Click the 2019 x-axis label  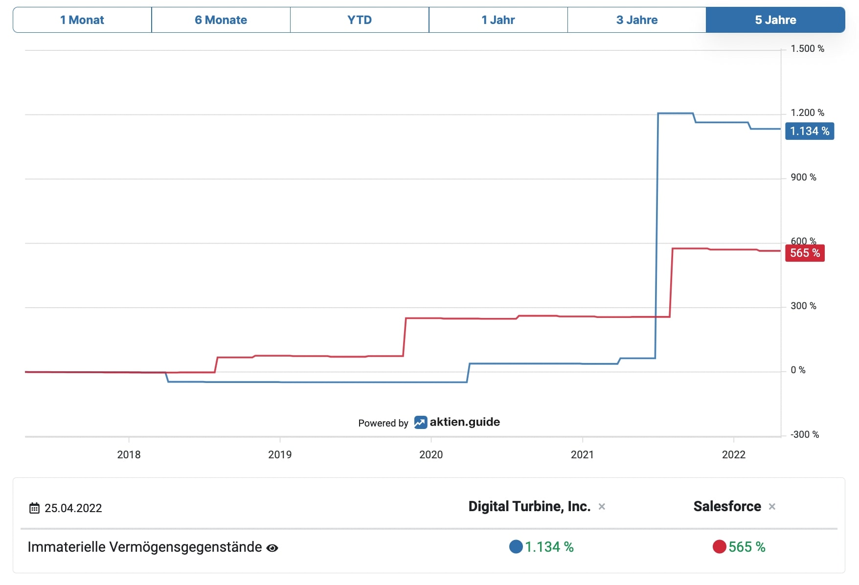coord(280,455)
